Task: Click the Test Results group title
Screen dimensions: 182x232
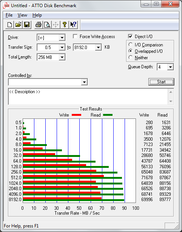Action: point(91,109)
